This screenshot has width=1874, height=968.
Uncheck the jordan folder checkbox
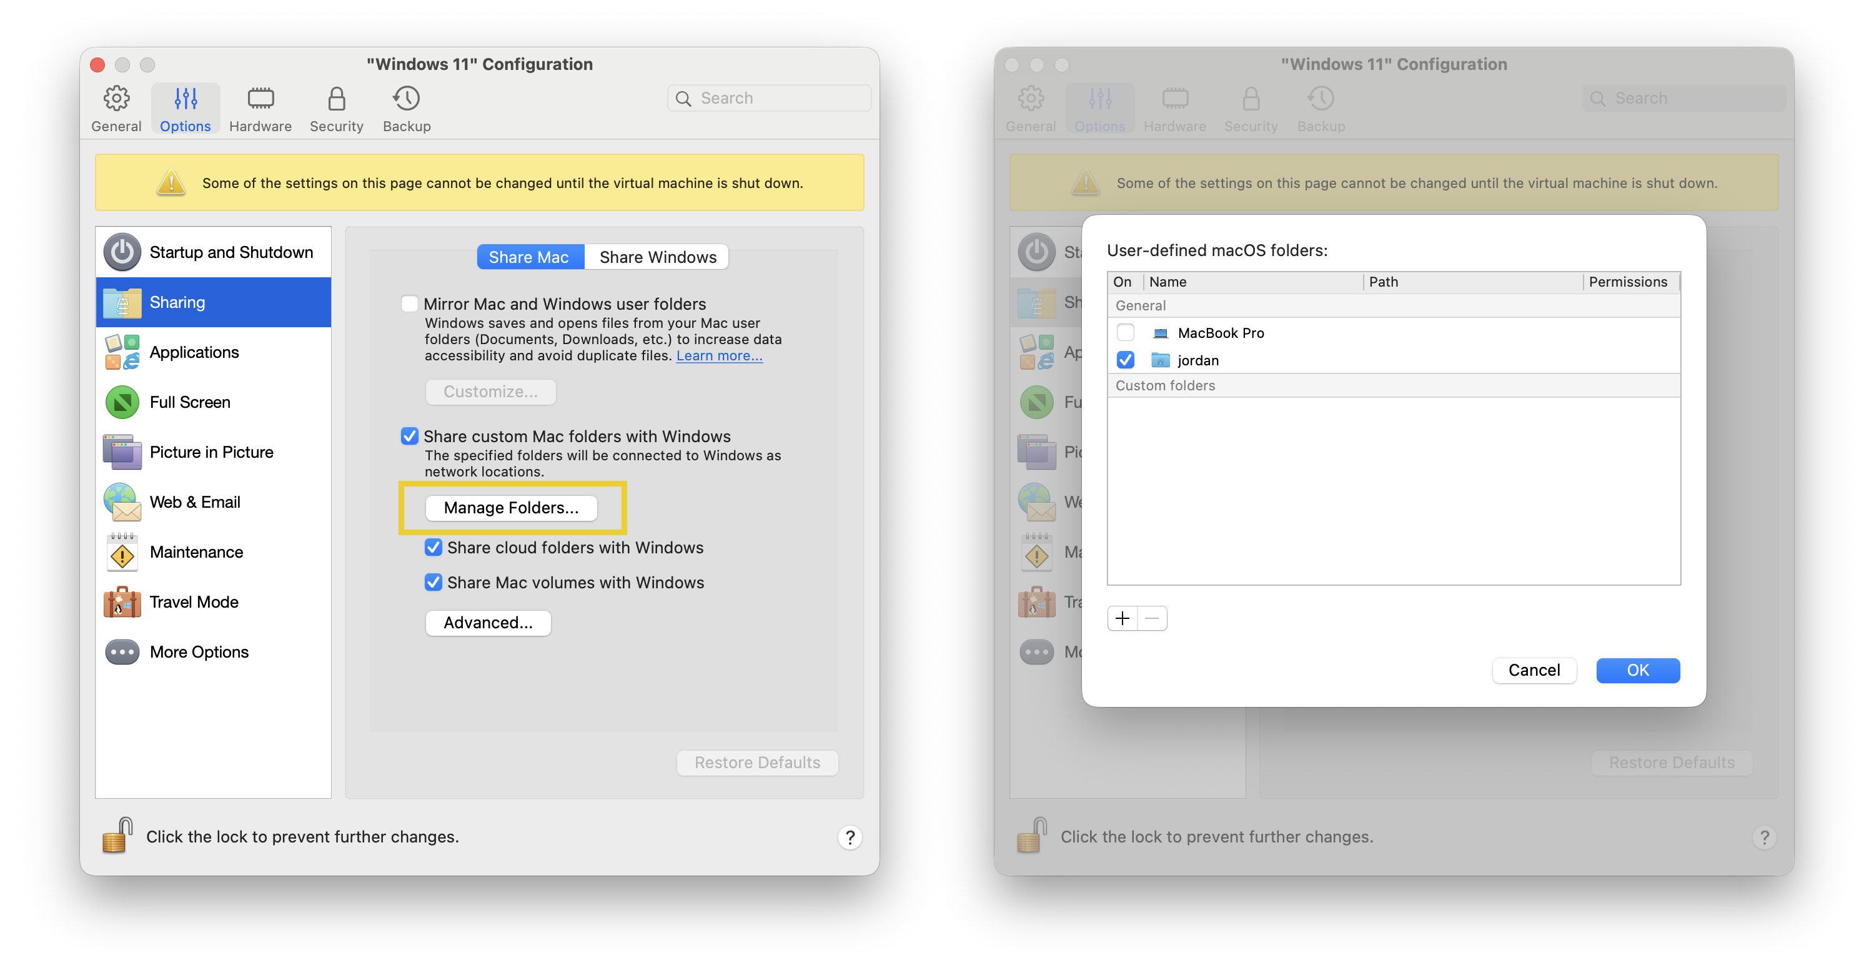1126,360
